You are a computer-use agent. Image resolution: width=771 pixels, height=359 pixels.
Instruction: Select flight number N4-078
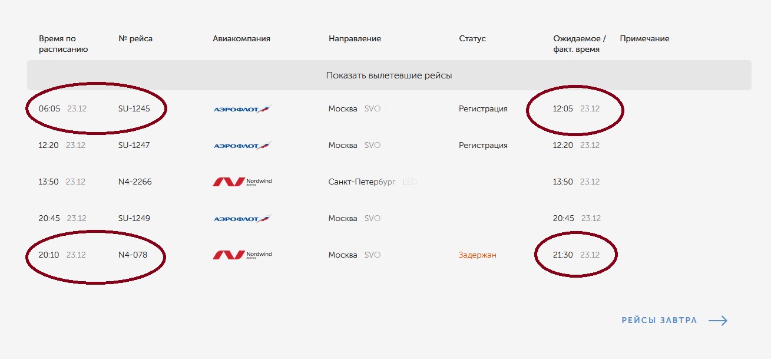(x=133, y=255)
